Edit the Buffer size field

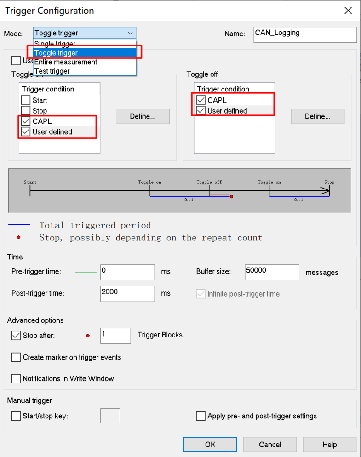272,272
